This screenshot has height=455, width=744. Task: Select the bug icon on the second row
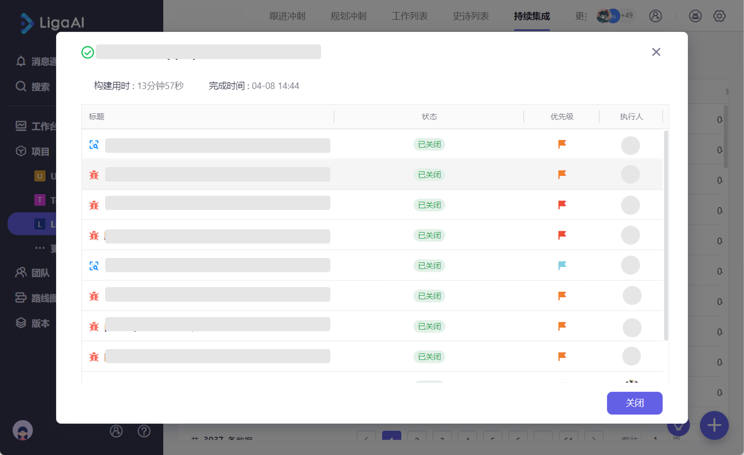(93, 174)
